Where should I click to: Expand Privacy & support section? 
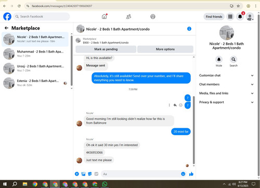[x=226, y=102]
